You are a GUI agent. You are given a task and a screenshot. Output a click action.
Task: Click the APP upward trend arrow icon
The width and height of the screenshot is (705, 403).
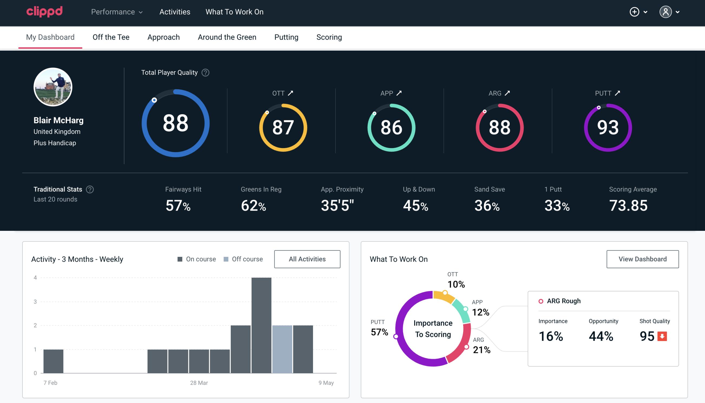(x=400, y=93)
